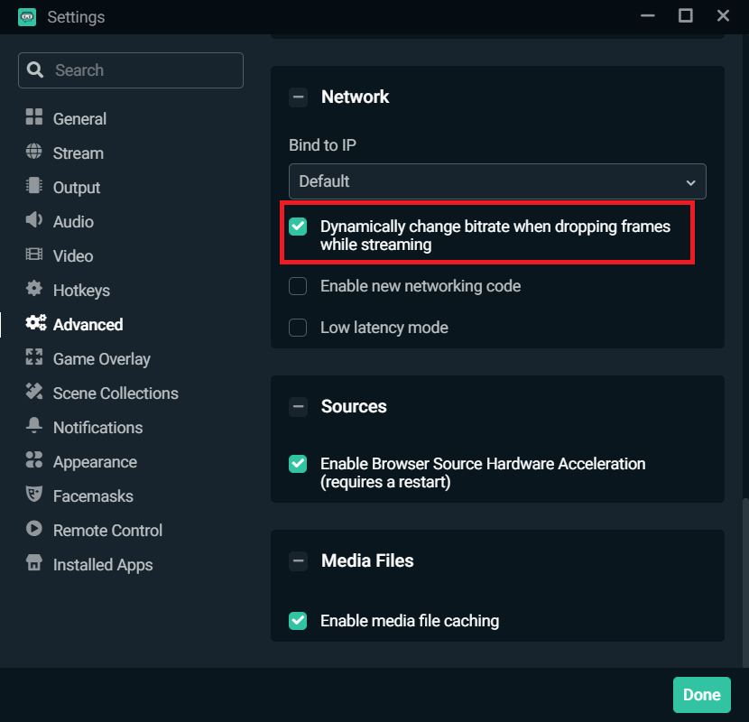The image size is (749, 722).
Task: Click the Audio speaker icon
Action: (x=34, y=220)
